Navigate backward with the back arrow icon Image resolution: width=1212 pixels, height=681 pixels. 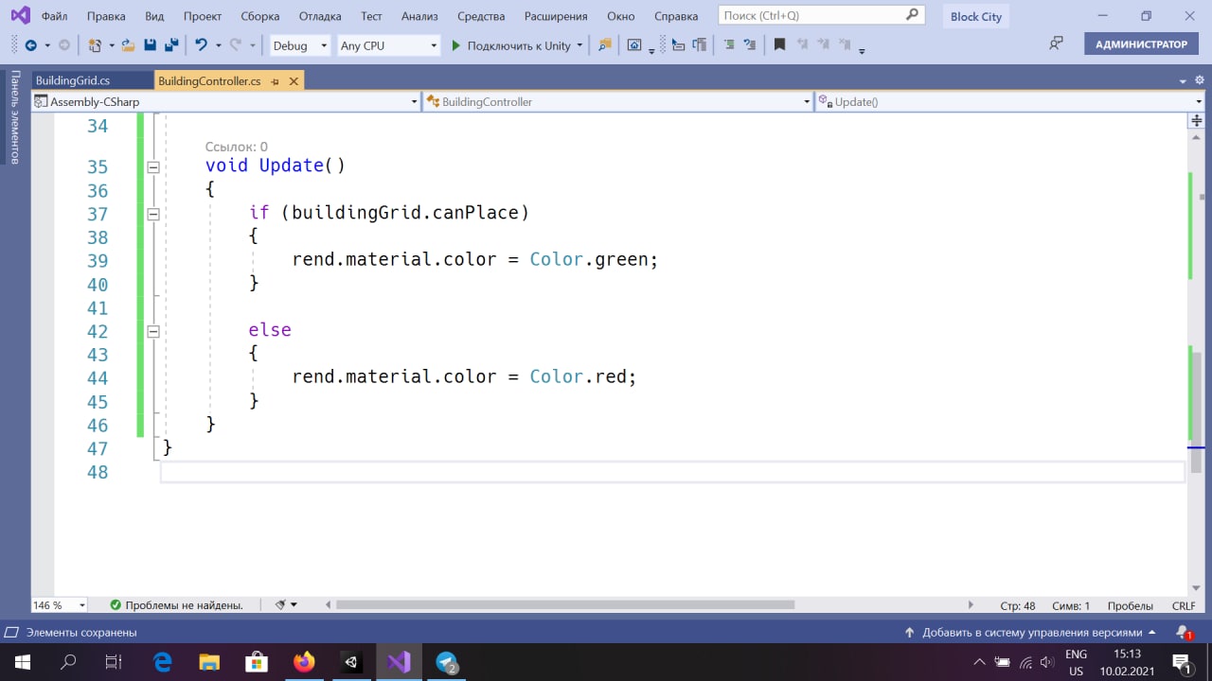(30, 45)
